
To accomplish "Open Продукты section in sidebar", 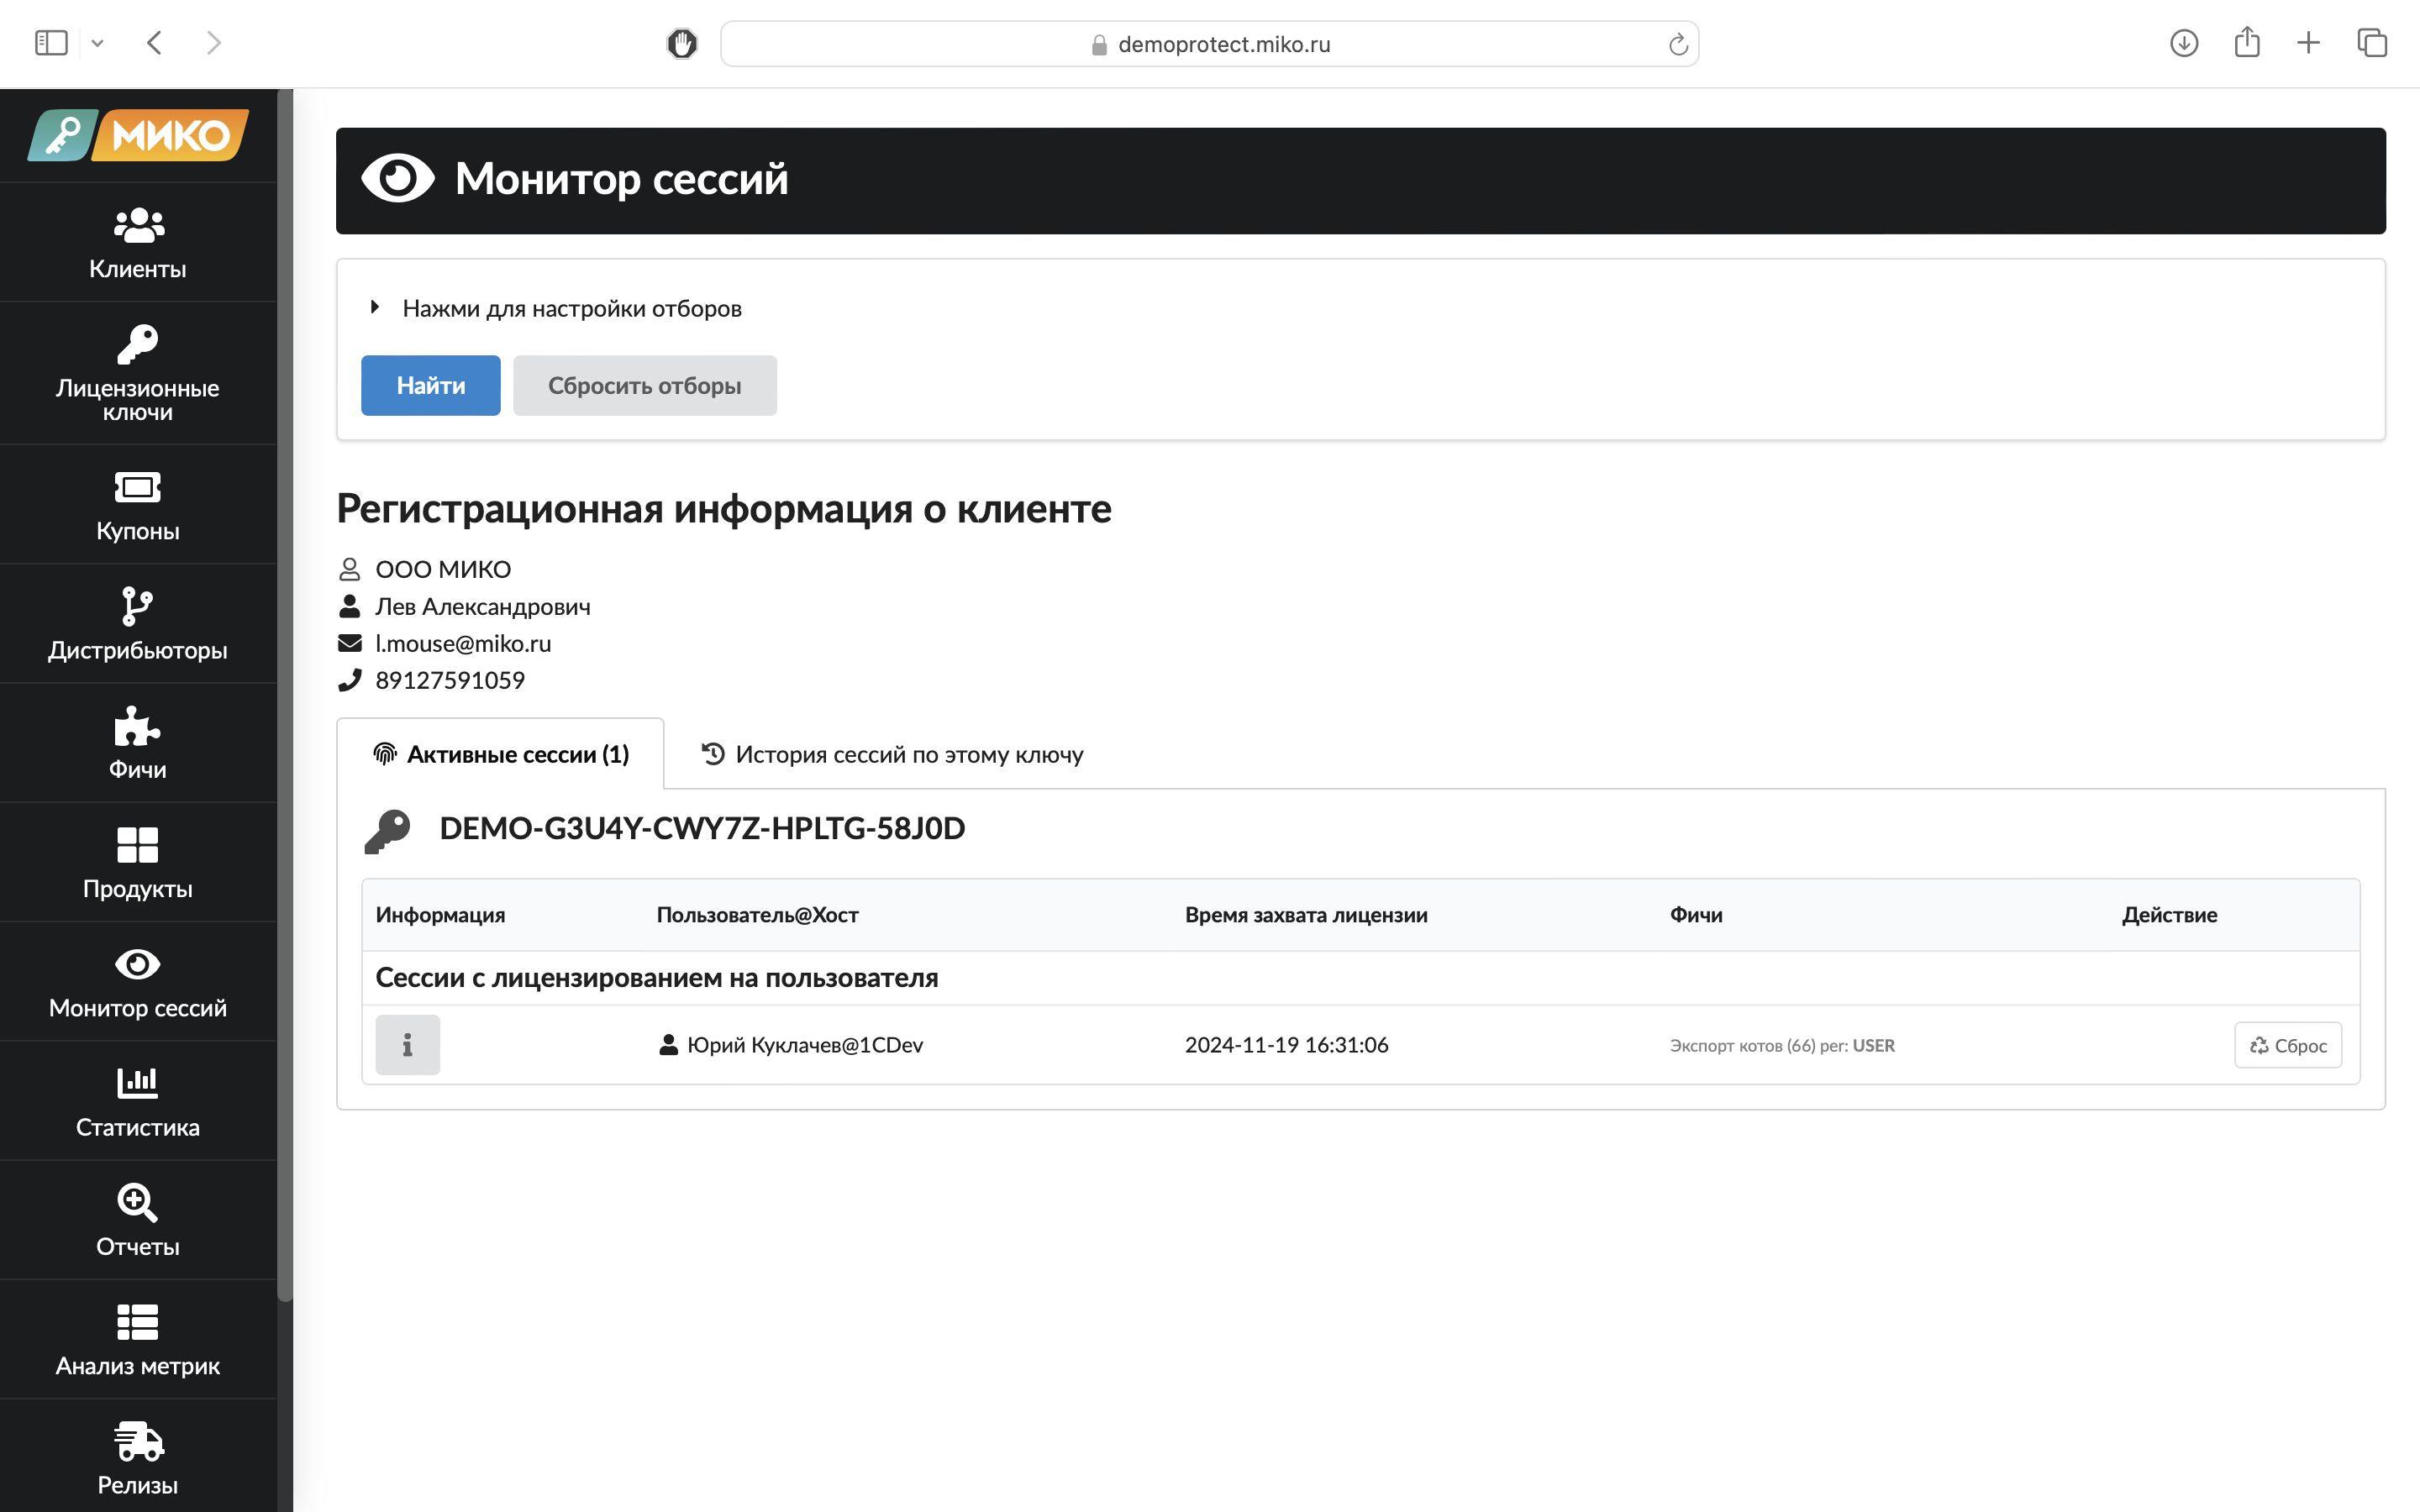I will click(x=138, y=862).
